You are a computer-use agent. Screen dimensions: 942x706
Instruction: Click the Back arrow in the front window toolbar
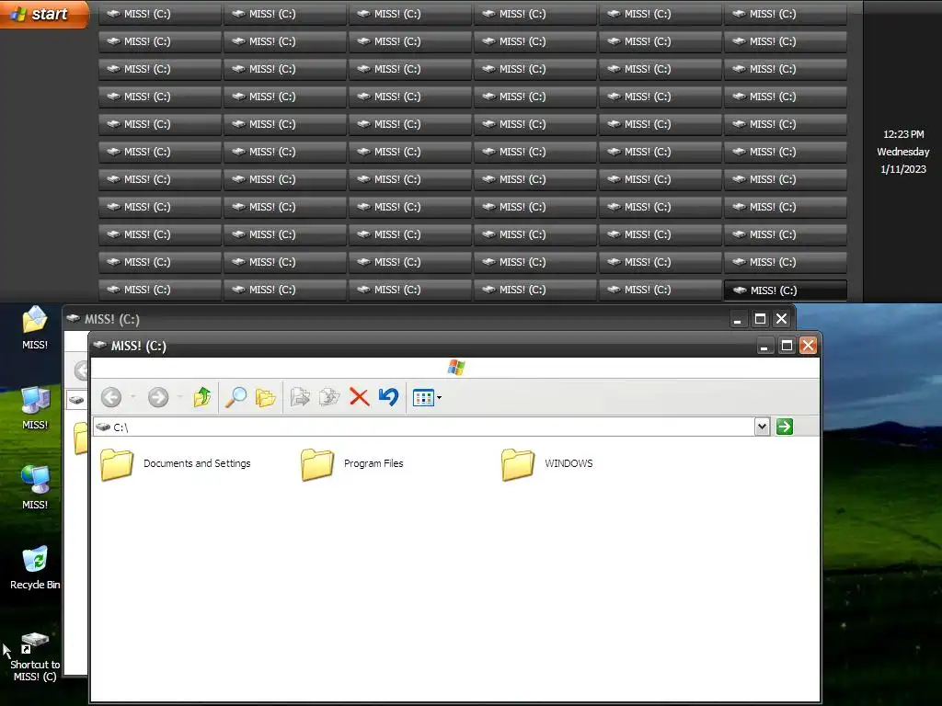111,397
